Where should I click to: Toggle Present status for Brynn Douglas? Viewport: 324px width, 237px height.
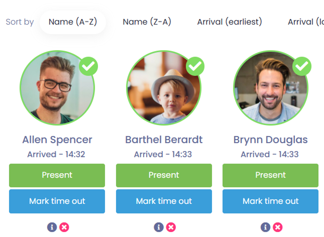271,175
